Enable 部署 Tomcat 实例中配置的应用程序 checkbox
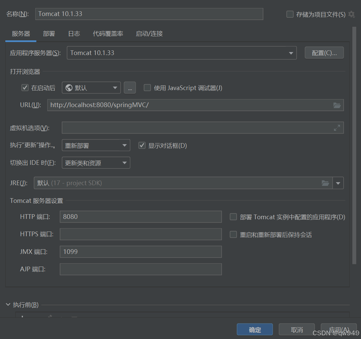Image resolution: width=361 pixels, height=339 pixels. coord(233,217)
